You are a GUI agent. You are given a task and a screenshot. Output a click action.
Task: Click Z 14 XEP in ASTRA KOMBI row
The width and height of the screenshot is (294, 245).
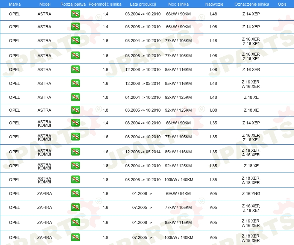click(x=251, y=123)
